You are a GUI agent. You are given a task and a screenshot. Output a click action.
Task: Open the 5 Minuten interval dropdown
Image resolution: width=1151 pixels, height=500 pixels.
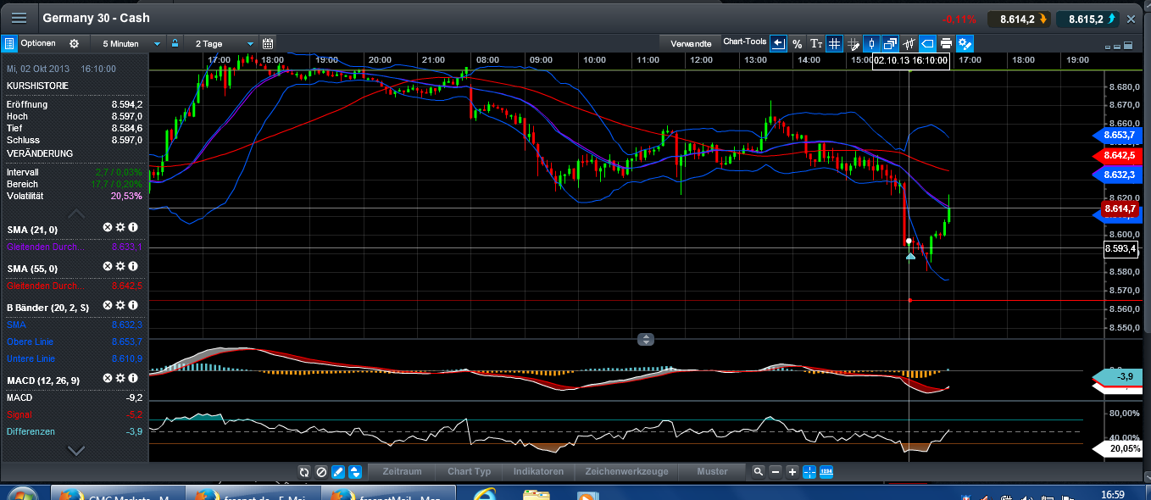(x=130, y=43)
